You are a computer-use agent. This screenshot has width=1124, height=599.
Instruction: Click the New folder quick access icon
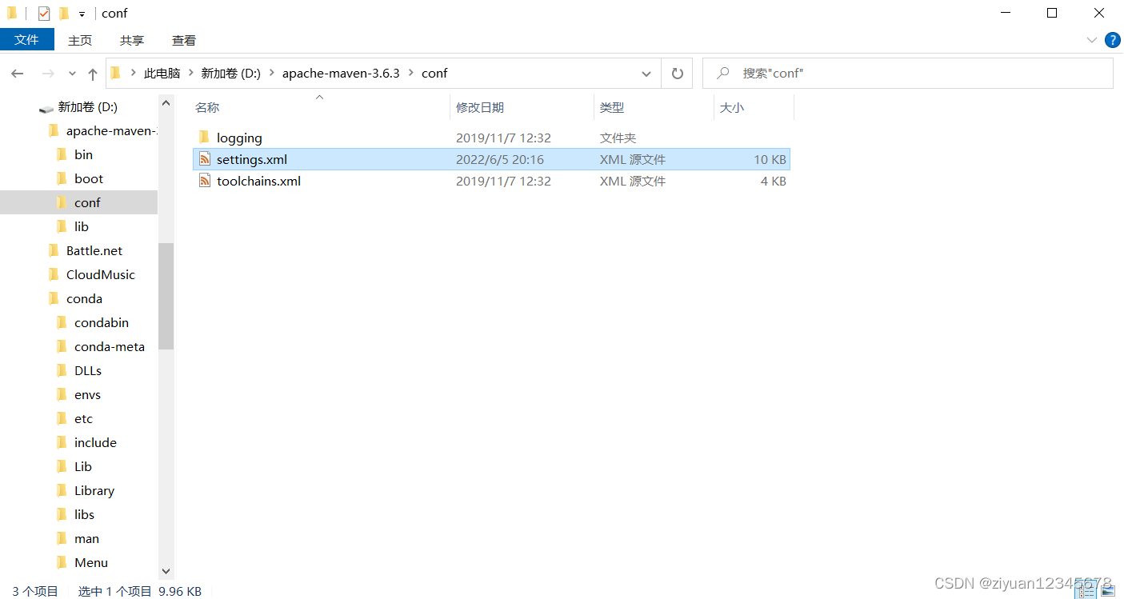(x=64, y=14)
